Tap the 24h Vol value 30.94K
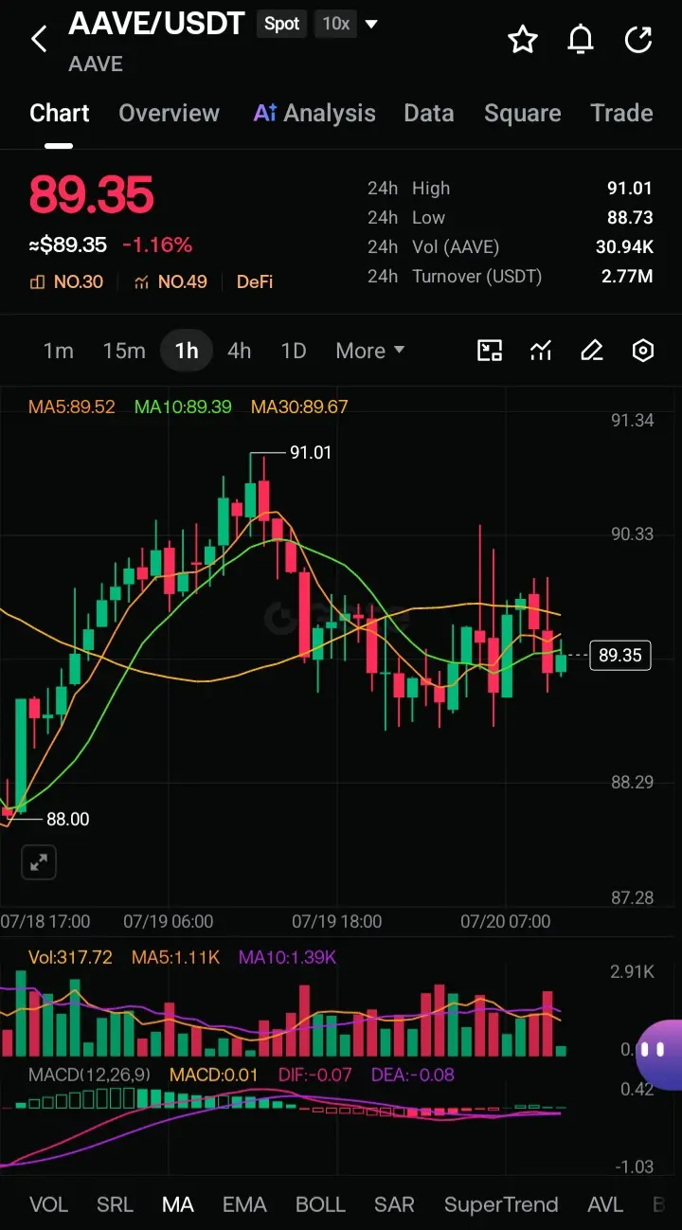Screen dimensions: 682x1230 tap(623, 246)
